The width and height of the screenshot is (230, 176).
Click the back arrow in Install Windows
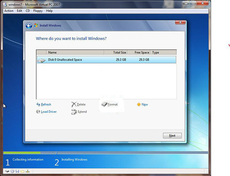tap(29, 26)
